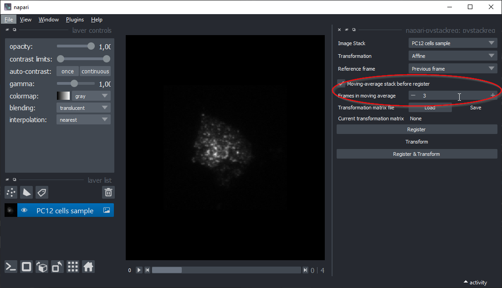Screen dimensions: 502x288
Task: Expand the colormap gray dropdown
Action: (x=92, y=96)
